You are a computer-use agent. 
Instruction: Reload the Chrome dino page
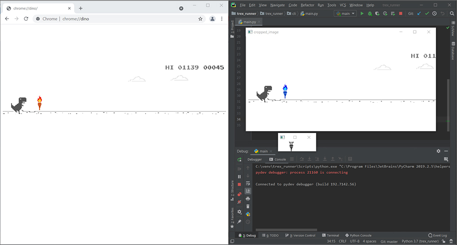tap(26, 19)
